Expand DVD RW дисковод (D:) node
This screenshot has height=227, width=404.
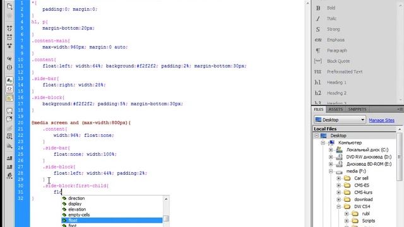(x=331, y=157)
